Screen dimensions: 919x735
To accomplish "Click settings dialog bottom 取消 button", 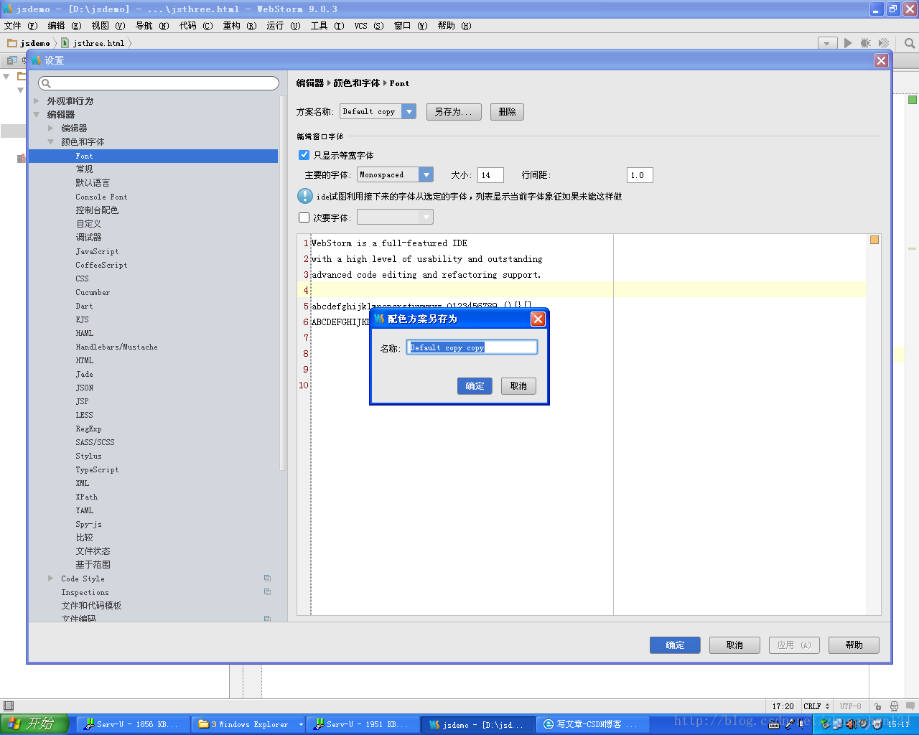I will (x=734, y=645).
